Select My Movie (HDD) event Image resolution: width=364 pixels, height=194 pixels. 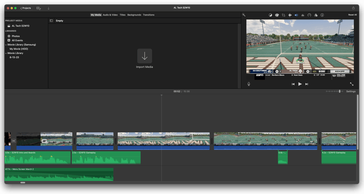coord(18,49)
